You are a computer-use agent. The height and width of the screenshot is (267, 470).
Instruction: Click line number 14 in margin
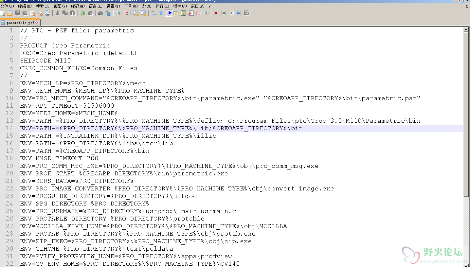(x=9, y=128)
